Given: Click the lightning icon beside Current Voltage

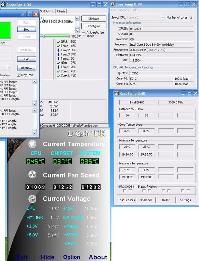Looking at the screenshot, I should coord(32,199).
